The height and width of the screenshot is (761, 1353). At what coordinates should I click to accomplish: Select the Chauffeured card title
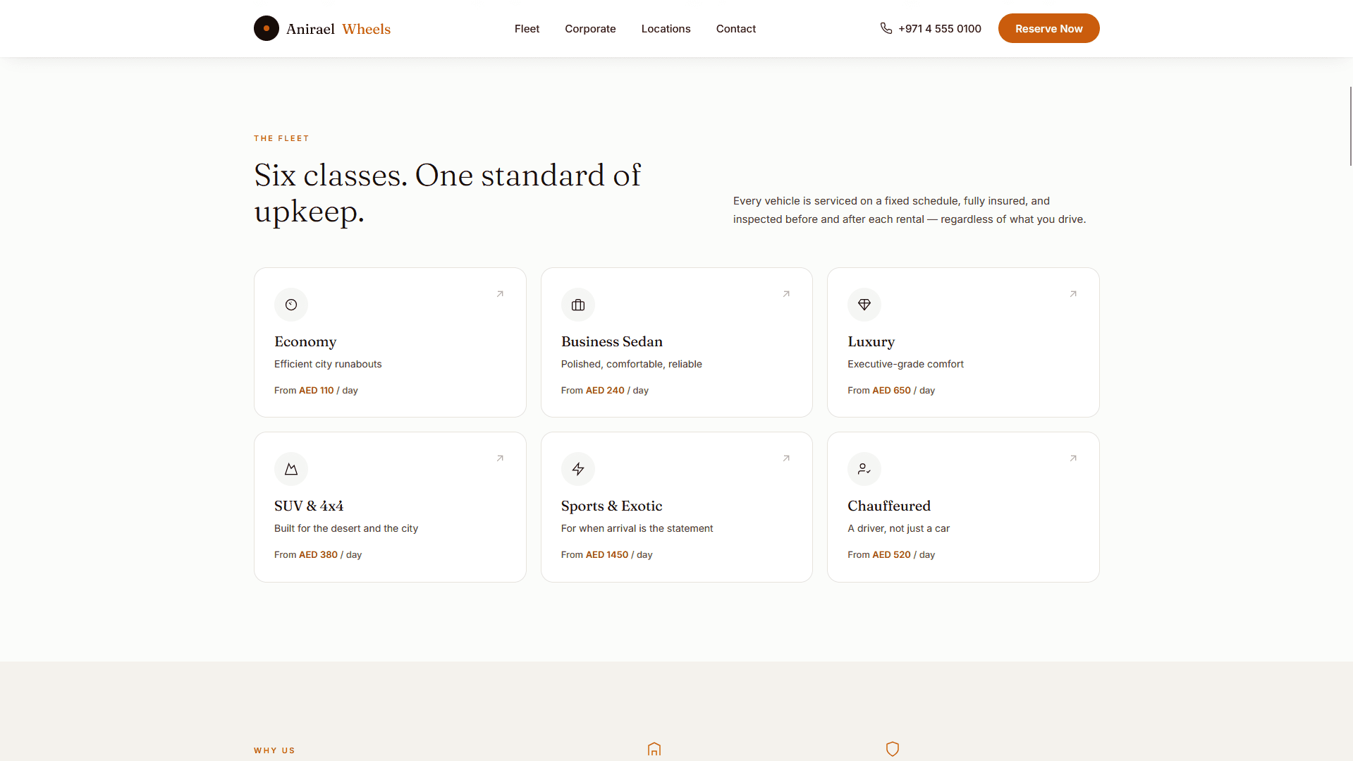tap(889, 506)
